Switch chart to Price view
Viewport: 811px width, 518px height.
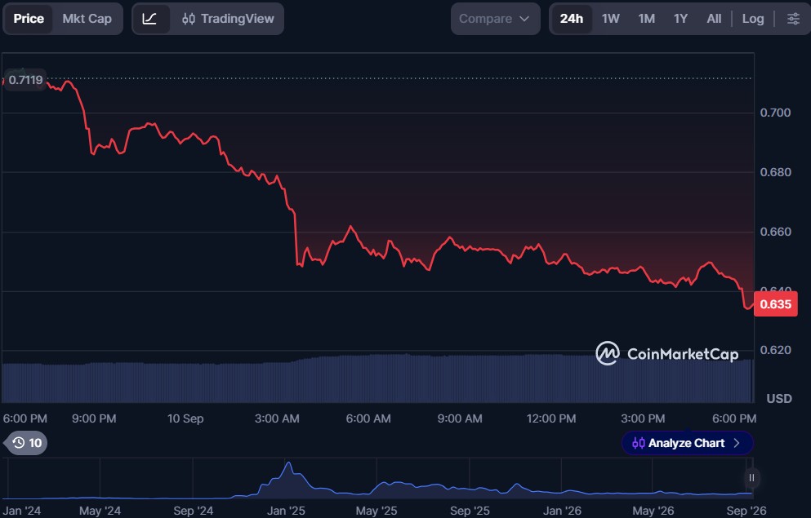(x=29, y=19)
